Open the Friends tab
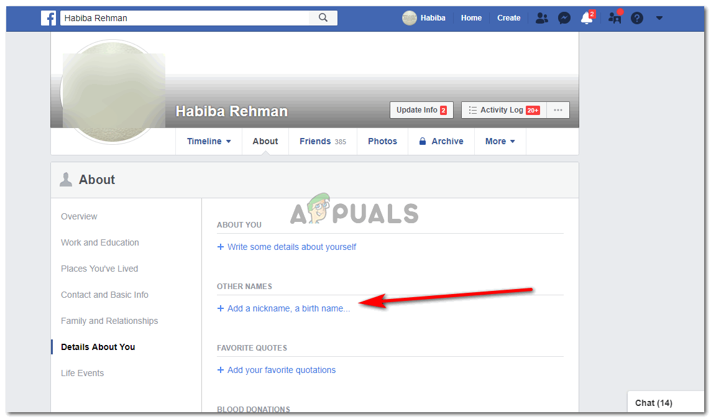711x419 pixels. [323, 142]
